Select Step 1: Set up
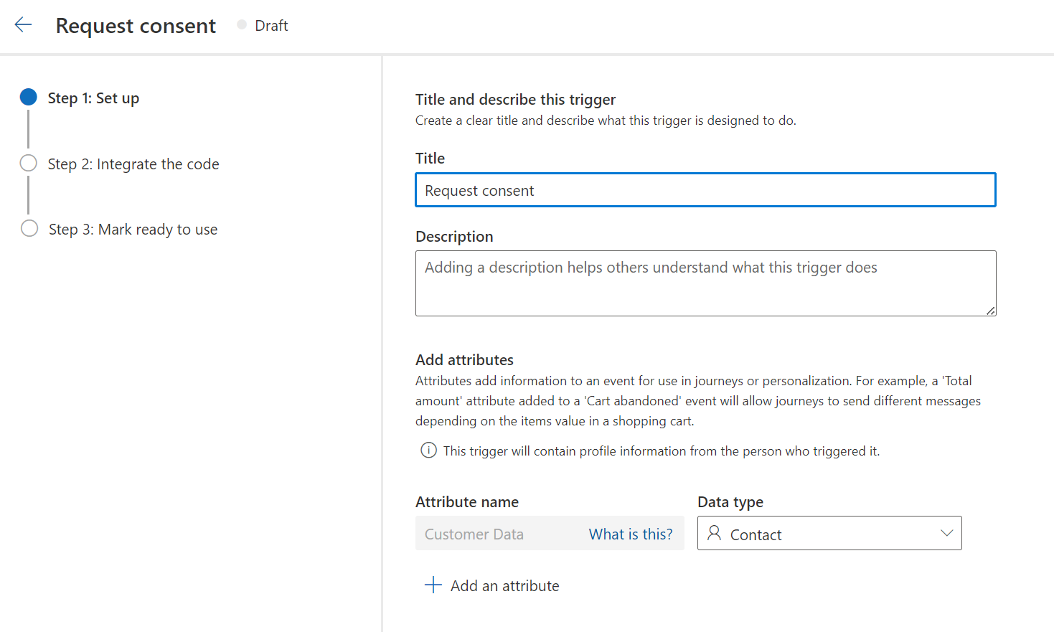This screenshot has height=632, width=1054. tap(92, 98)
